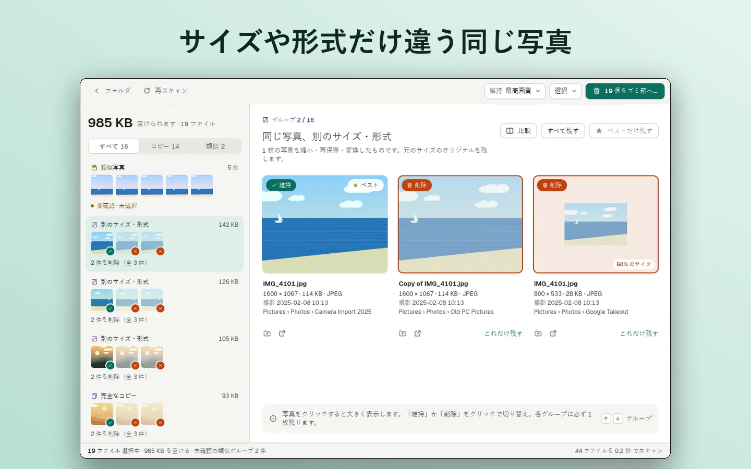Click the 比較 compare button
The height and width of the screenshot is (469, 751).
pyautogui.click(x=518, y=131)
